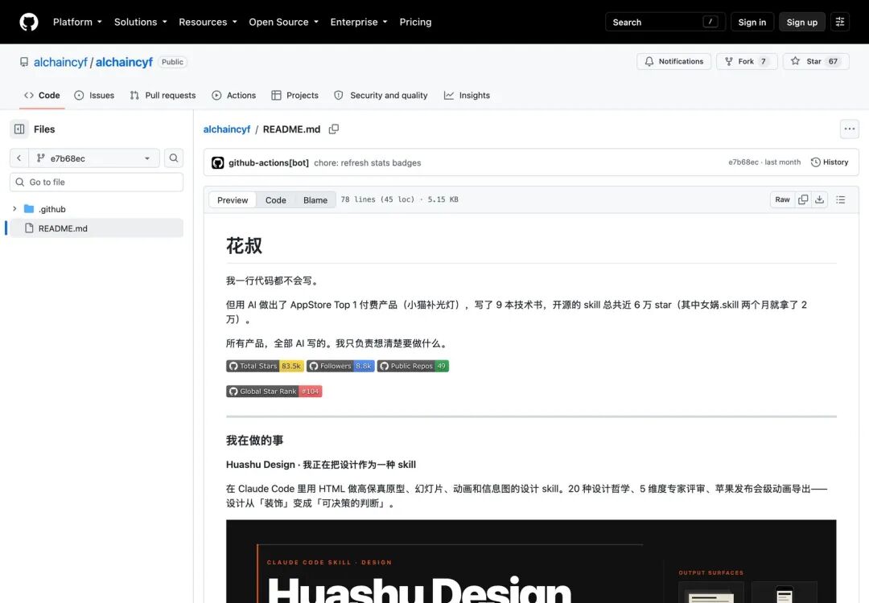
Task: Expand the Enterprise navigation menu
Action: [359, 23]
